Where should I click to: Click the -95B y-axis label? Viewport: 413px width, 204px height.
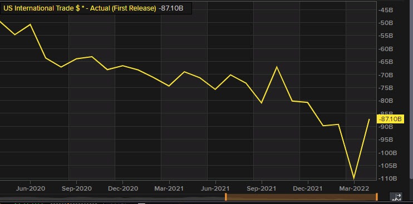[386, 140]
